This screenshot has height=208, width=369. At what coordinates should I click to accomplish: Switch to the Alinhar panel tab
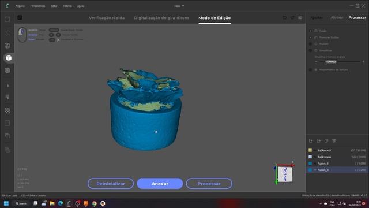337,18
